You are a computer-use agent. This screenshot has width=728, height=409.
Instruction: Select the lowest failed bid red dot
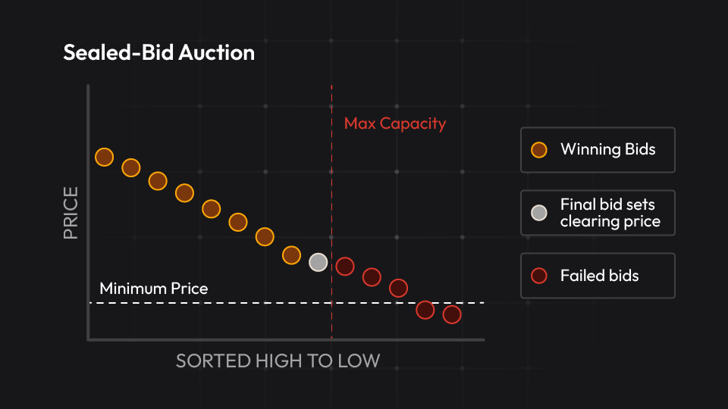coord(452,314)
